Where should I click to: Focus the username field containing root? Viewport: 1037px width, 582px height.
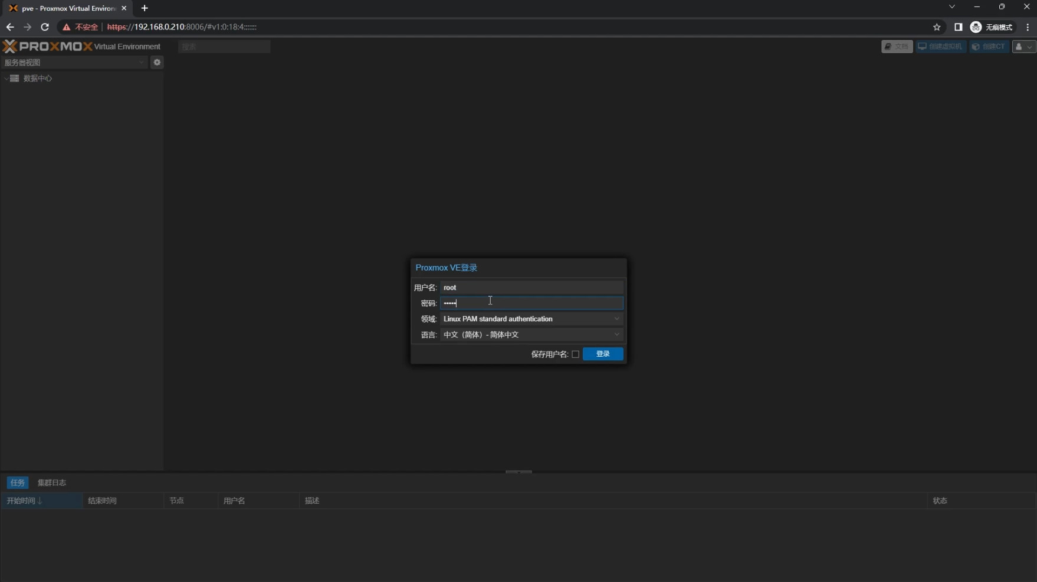[x=531, y=287]
